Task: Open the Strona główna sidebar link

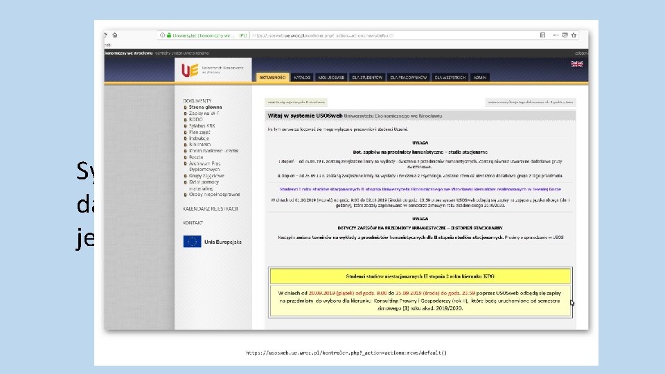Action: 205,107
